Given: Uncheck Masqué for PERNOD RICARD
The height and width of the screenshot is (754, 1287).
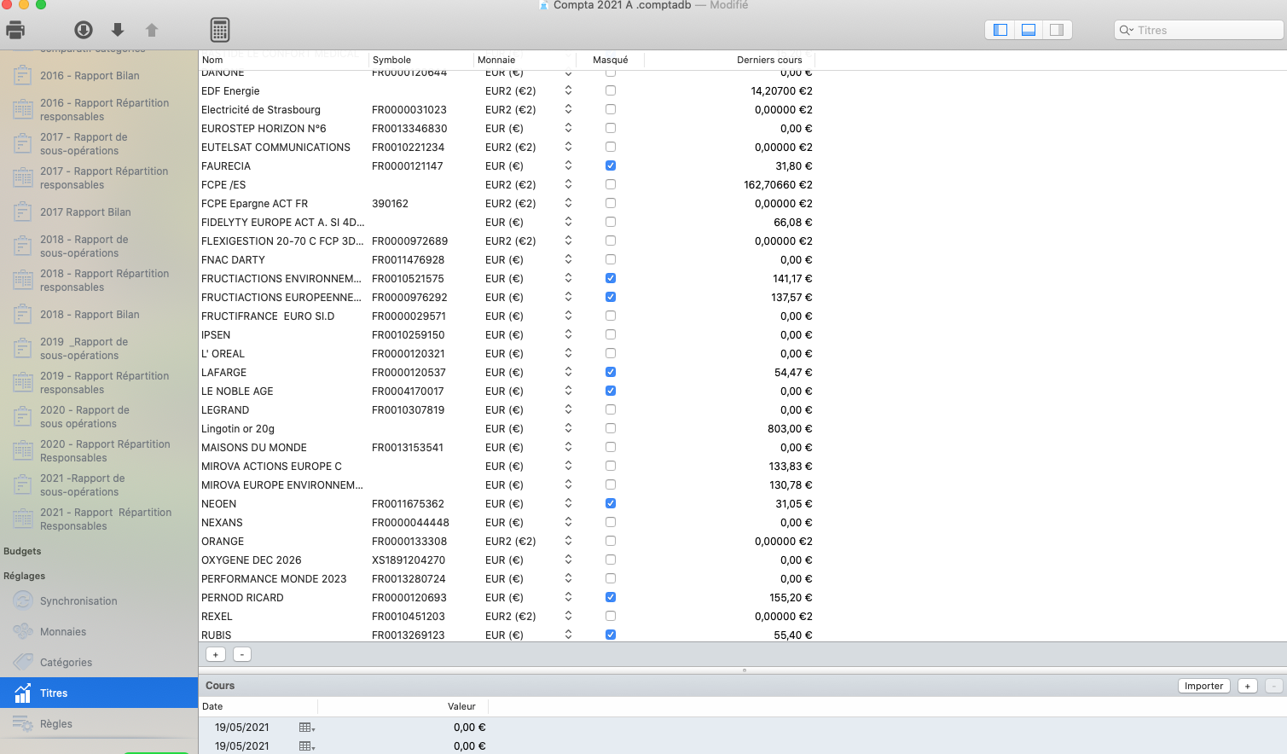Looking at the screenshot, I should [611, 597].
